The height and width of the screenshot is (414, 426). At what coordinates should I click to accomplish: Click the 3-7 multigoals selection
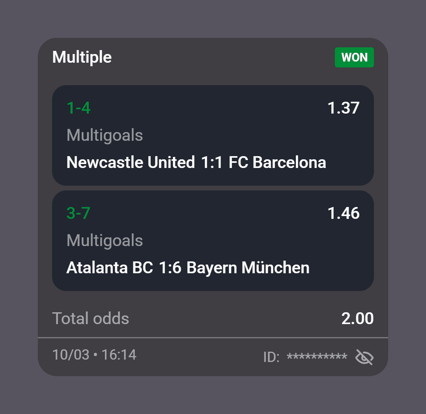coord(78,213)
